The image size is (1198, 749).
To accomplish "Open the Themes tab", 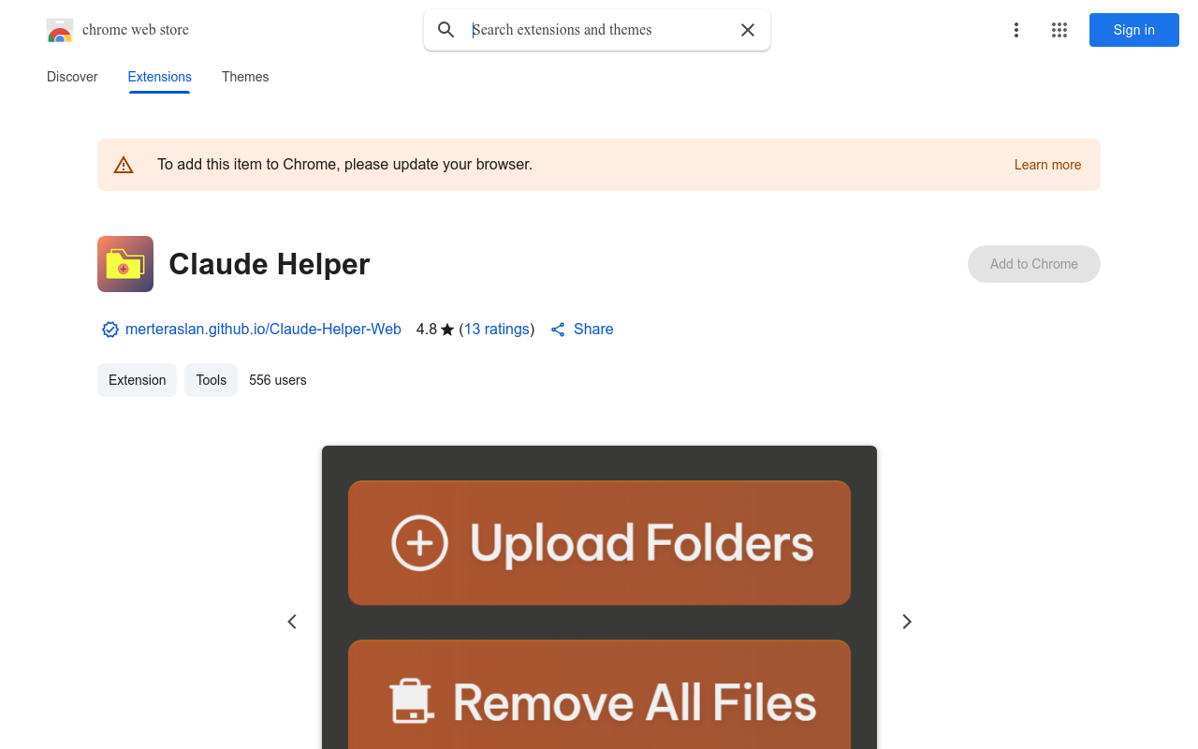I will 245,77.
